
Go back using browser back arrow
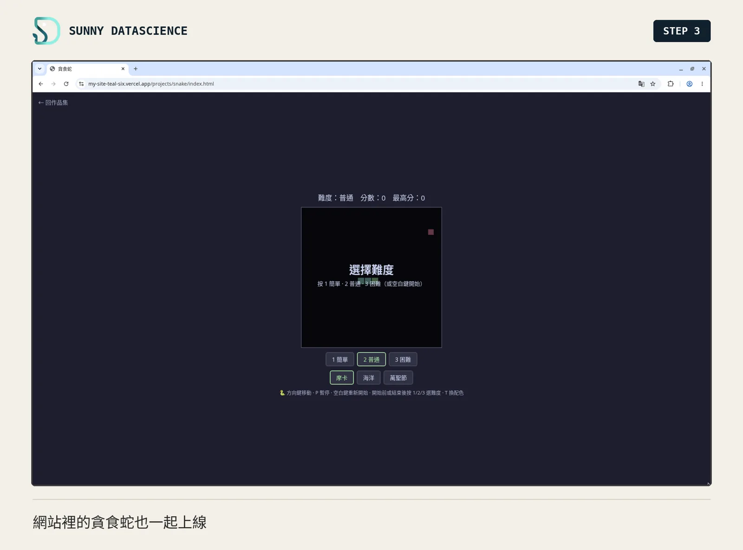point(41,84)
